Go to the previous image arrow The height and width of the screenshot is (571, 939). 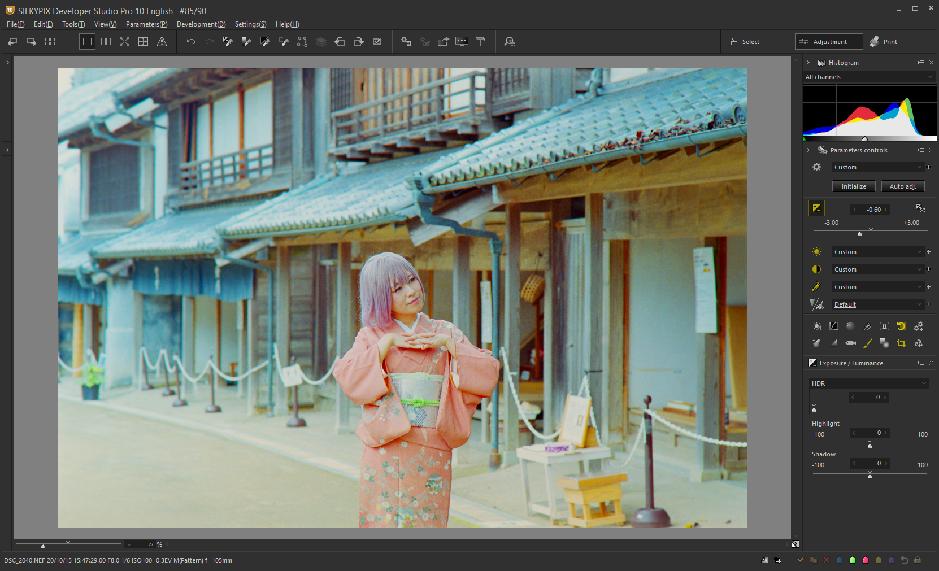[x=12, y=42]
